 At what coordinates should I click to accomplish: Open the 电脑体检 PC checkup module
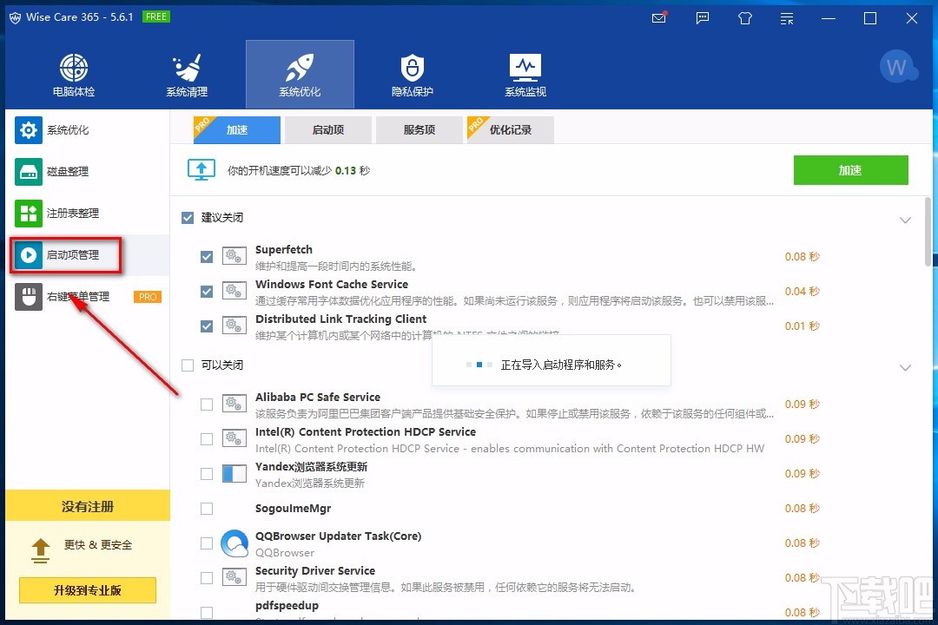pyautogui.click(x=74, y=76)
